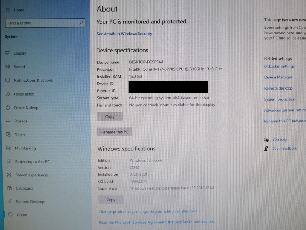306x230 pixels.
Task: Open Remote desktop related link
Action: pyautogui.click(x=278, y=88)
